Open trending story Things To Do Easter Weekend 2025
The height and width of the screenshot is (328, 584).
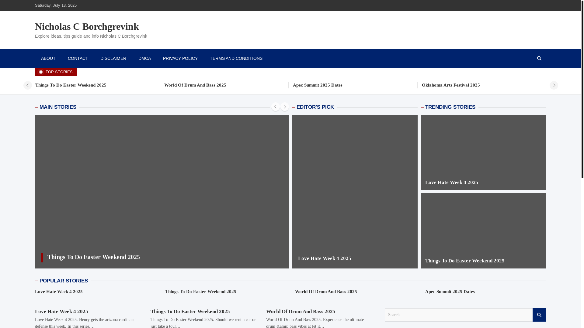[x=465, y=261]
